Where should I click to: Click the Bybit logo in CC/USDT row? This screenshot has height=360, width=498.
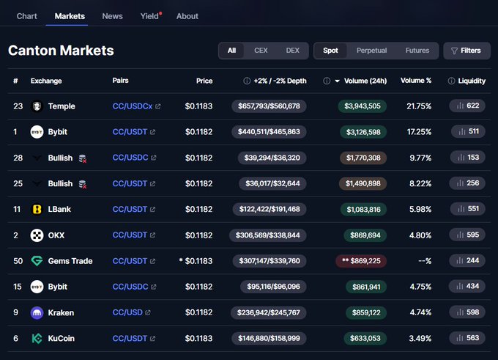tap(37, 132)
